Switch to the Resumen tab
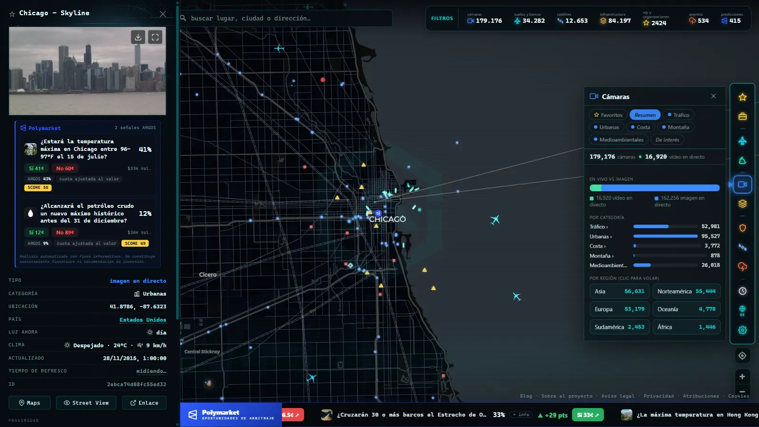 (x=645, y=115)
